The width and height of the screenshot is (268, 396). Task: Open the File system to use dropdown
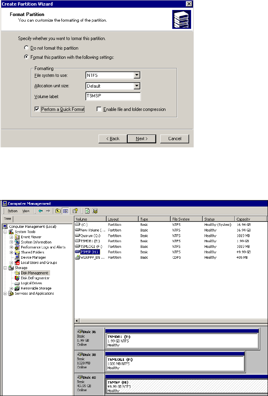[x=137, y=75]
